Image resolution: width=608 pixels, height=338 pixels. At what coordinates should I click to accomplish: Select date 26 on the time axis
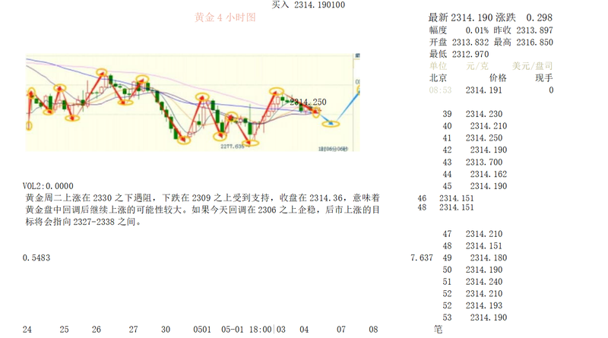[x=97, y=330]
